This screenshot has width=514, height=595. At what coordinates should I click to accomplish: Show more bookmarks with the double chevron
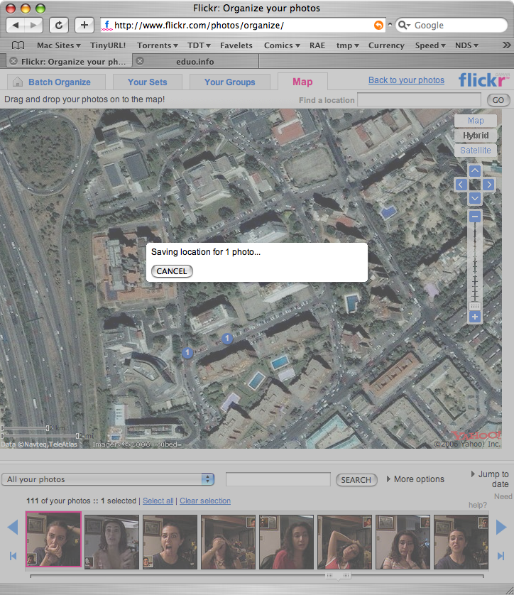pos(506,45)
